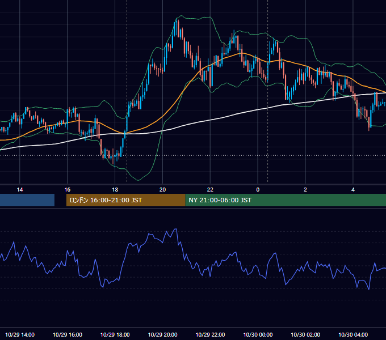Click the 10/29 20:00 date label
This screenshot has width=386, height=340.
(162, 334)
